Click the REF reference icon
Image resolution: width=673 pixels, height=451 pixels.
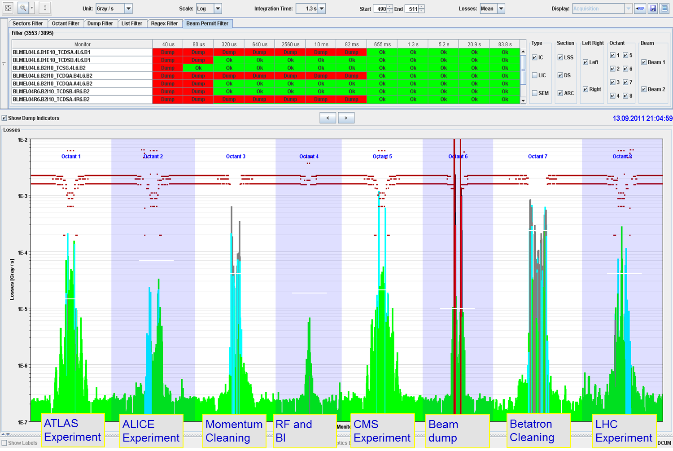pos(640,9)
